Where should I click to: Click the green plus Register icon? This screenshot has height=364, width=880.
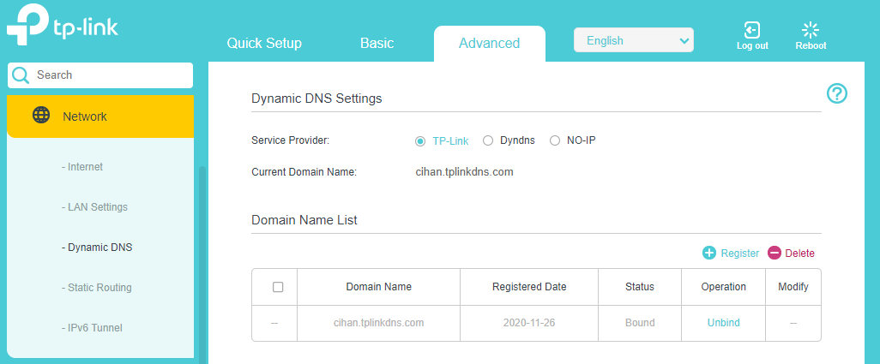709,253
